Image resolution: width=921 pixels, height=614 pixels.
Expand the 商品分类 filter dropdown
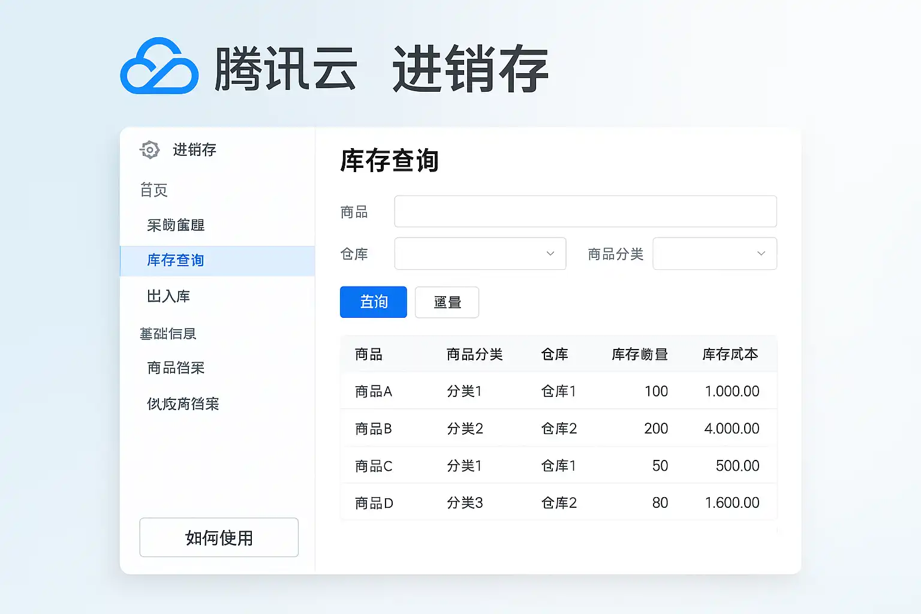[x=715, y=254]
